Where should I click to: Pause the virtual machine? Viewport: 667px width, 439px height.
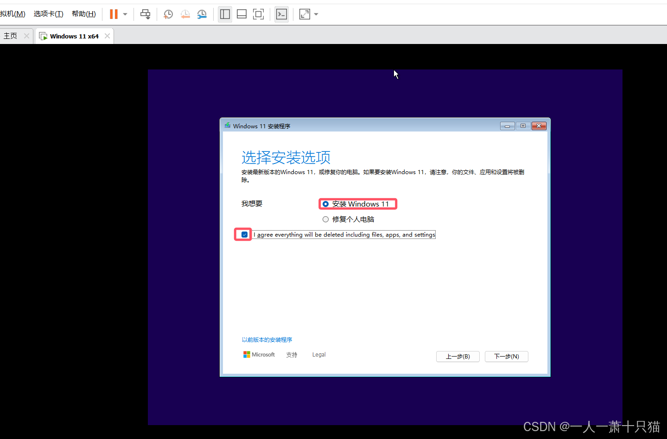(114, 14)
